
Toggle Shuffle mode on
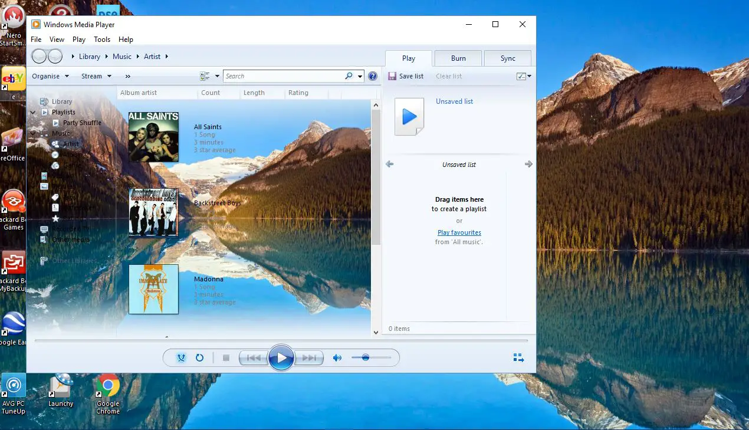pyautogui.click(x=182, y=357)
